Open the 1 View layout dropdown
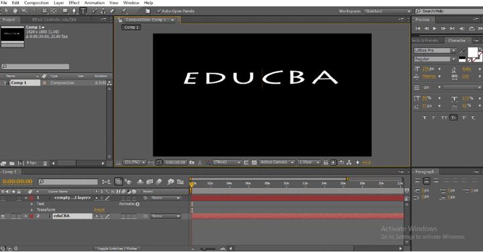 pos(309,162)
